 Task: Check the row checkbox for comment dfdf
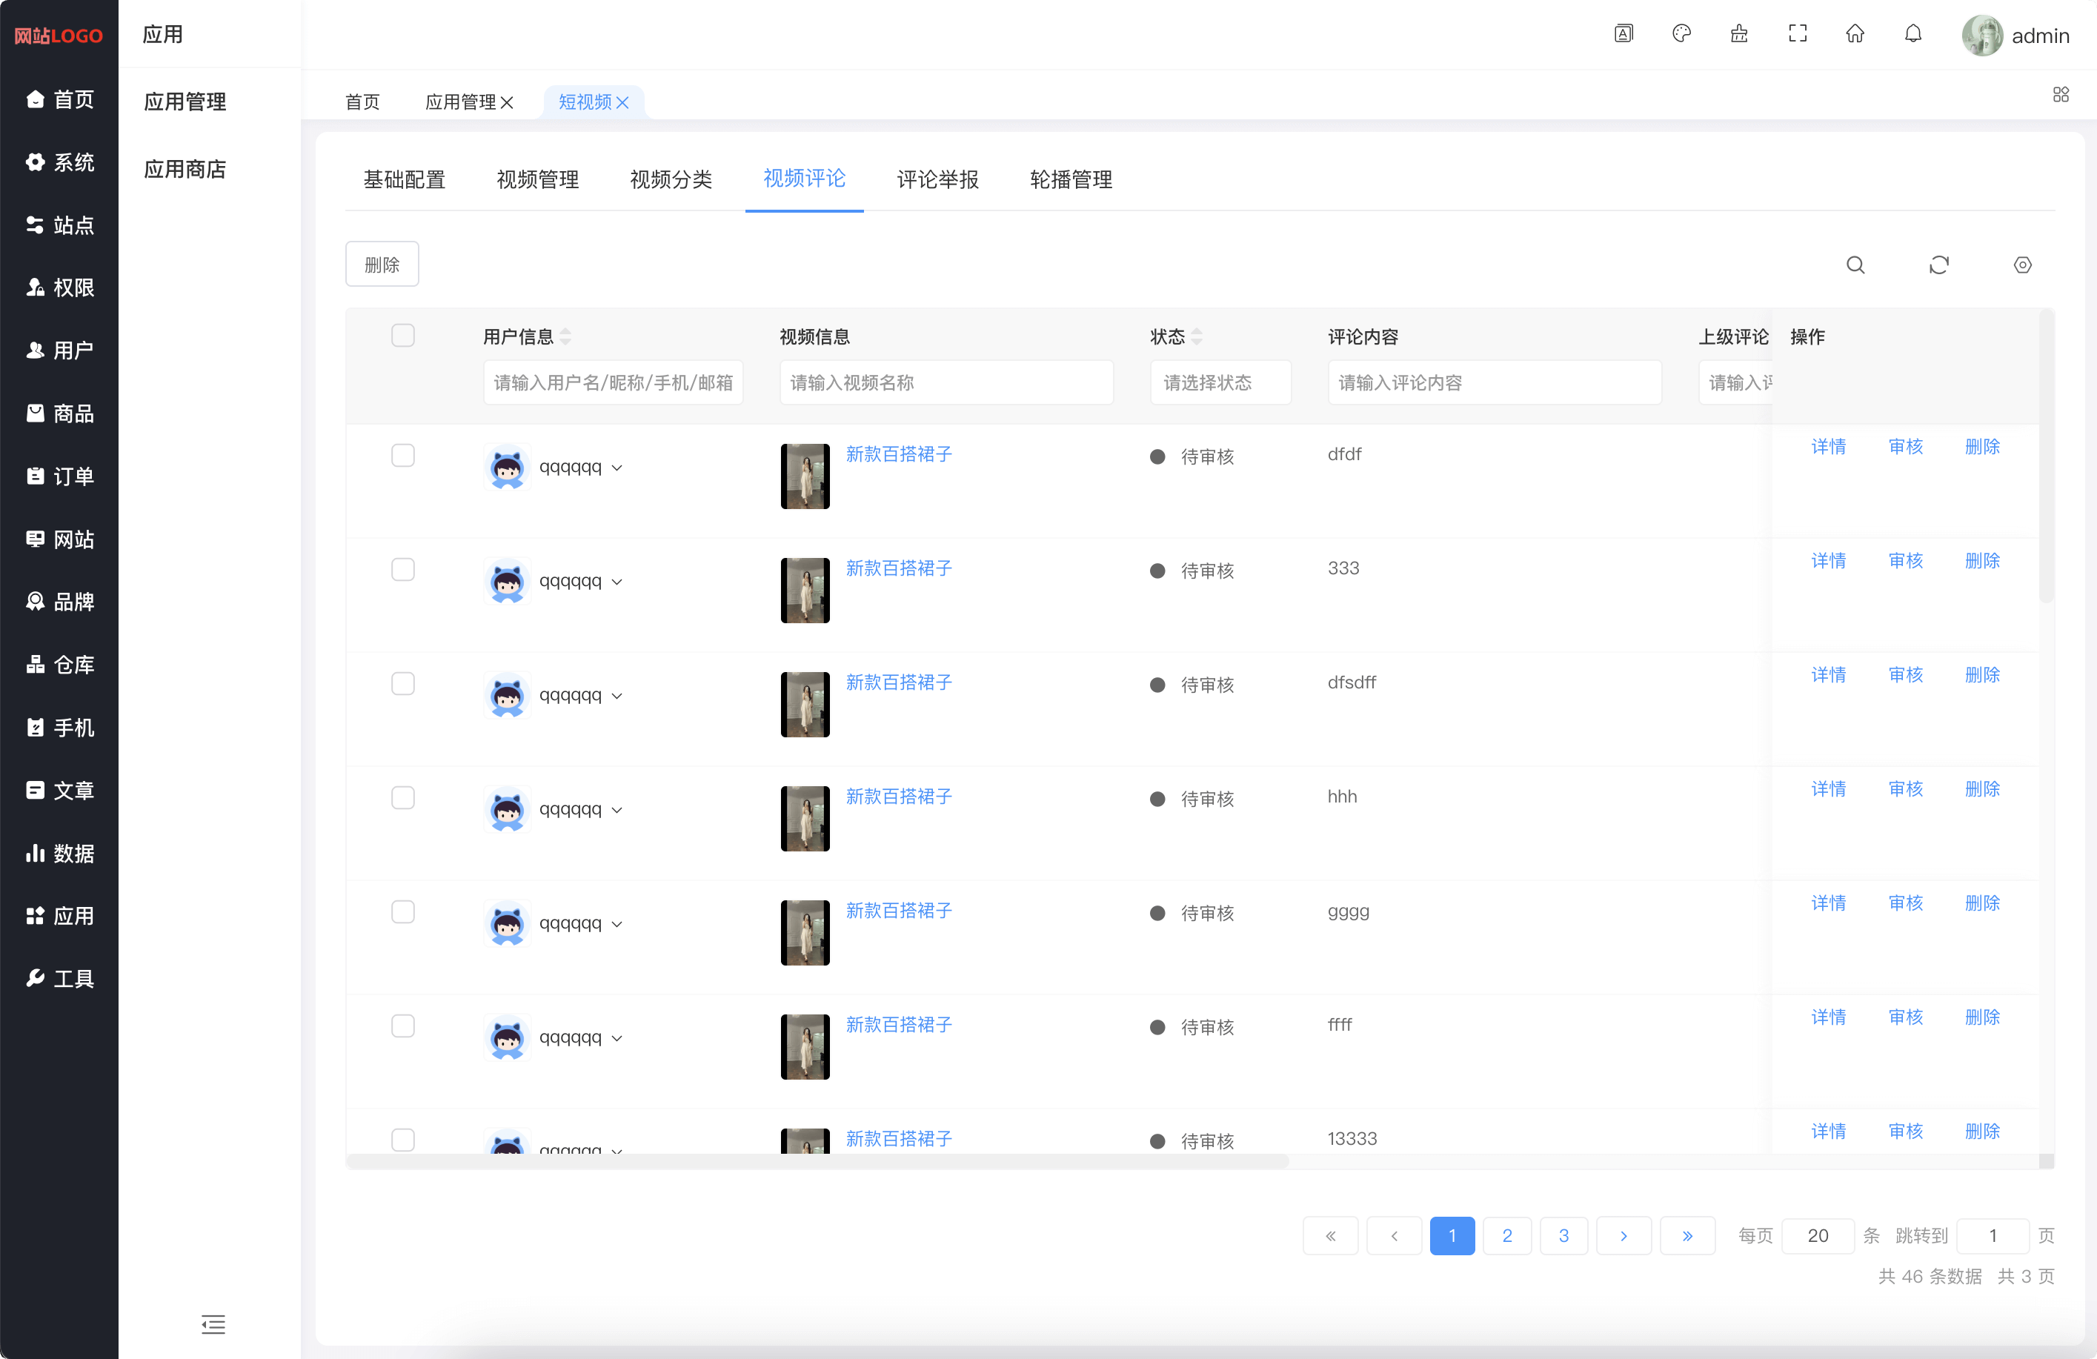[402, 455]
